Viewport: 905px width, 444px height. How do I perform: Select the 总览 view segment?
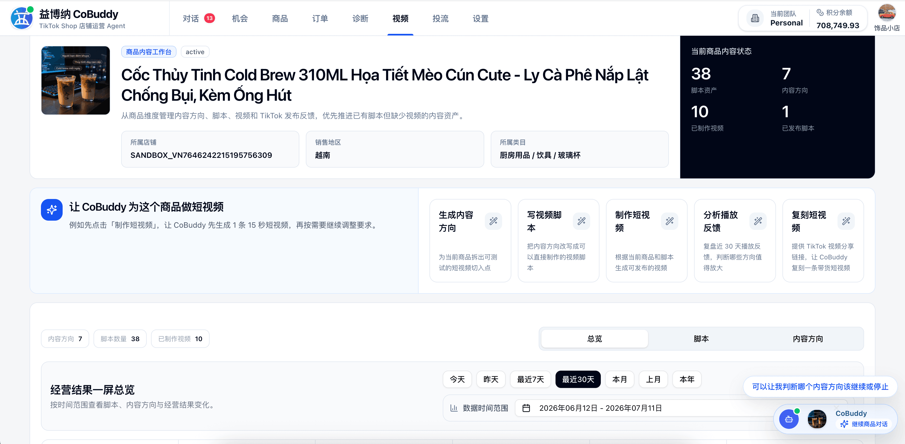tap(595, 339)
